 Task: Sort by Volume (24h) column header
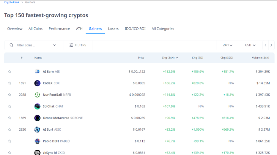[261, 58]
